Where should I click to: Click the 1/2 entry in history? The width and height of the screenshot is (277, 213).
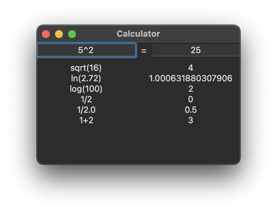pos(86,99)
